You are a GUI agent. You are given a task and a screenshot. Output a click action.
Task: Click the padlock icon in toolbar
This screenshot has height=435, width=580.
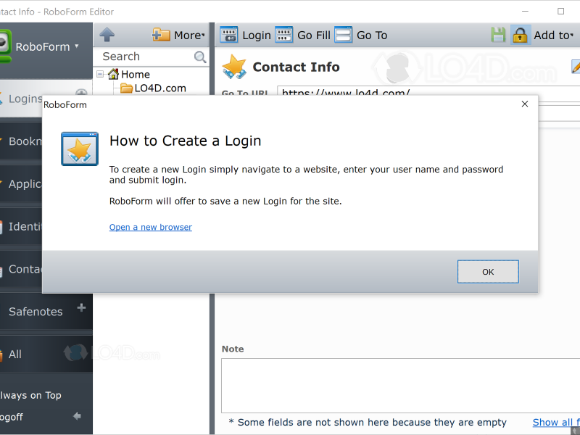520,35
